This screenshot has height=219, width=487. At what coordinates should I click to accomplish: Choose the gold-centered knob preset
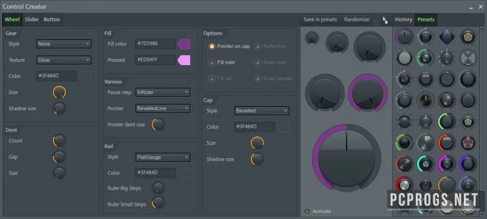(468, 37)
